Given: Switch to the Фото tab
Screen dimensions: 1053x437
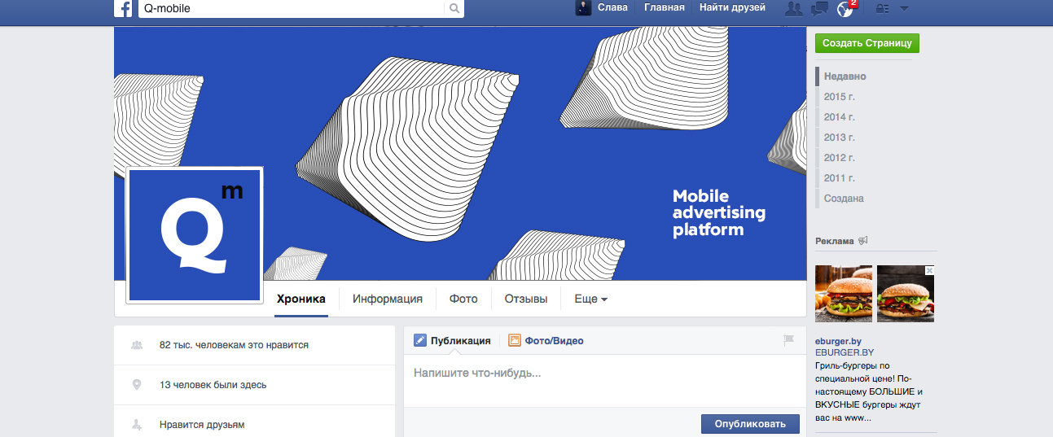Looking at the screenshot, I should pyautogui.click(x=463, y=299).
